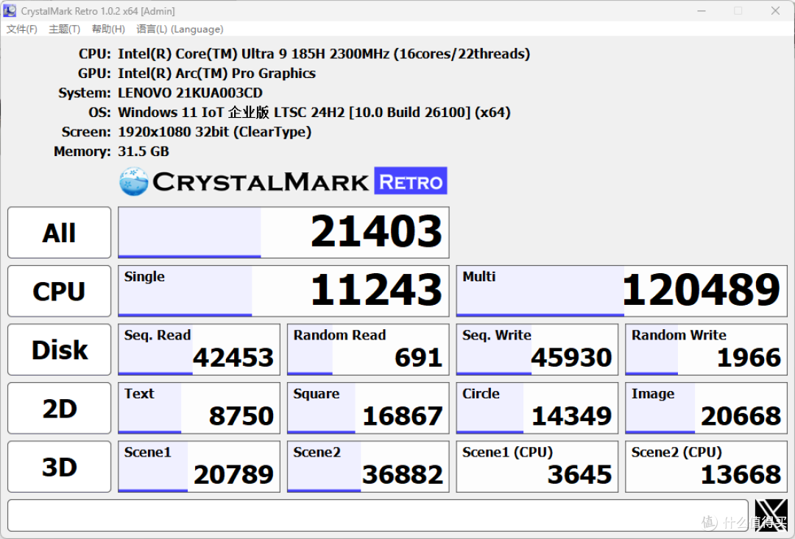Select the 2D Text score 8750
Image resolution: width=795 pixels, height=539 pixels.
point(199,408)
